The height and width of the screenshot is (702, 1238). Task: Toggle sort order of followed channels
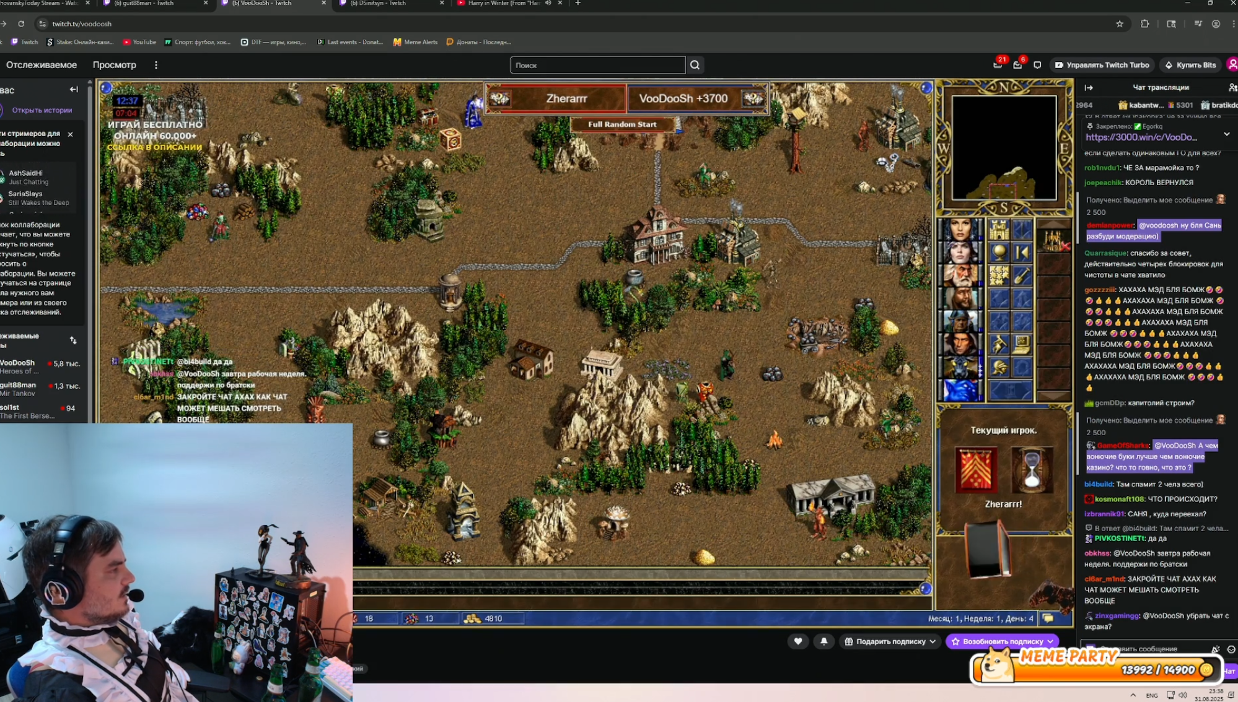point(73,340)
